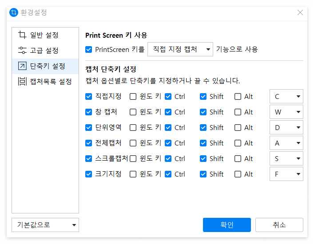This screenshot has height=244, width=314.
Task: Check Alt in the 직접지정 row
Action: point(238,97)
